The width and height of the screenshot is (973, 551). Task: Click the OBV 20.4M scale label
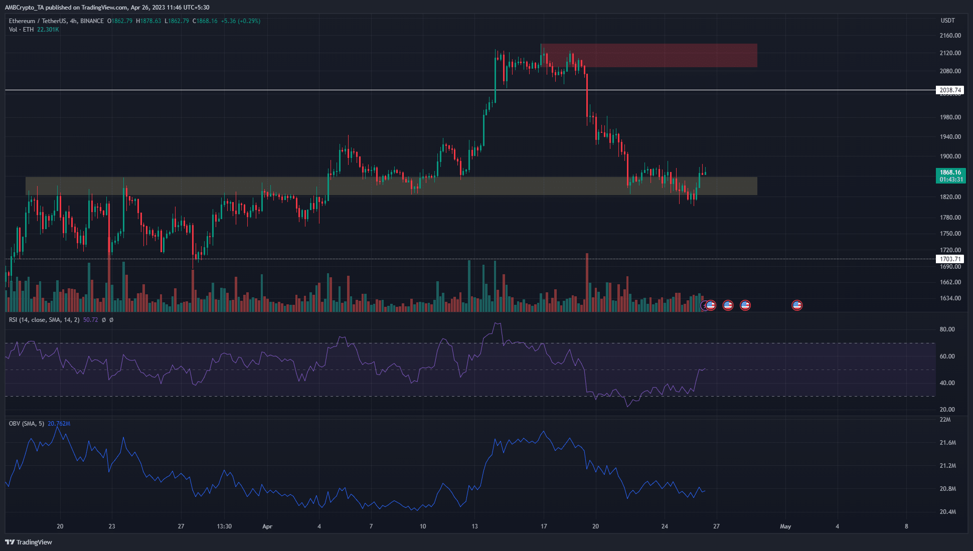click(948, 512)
